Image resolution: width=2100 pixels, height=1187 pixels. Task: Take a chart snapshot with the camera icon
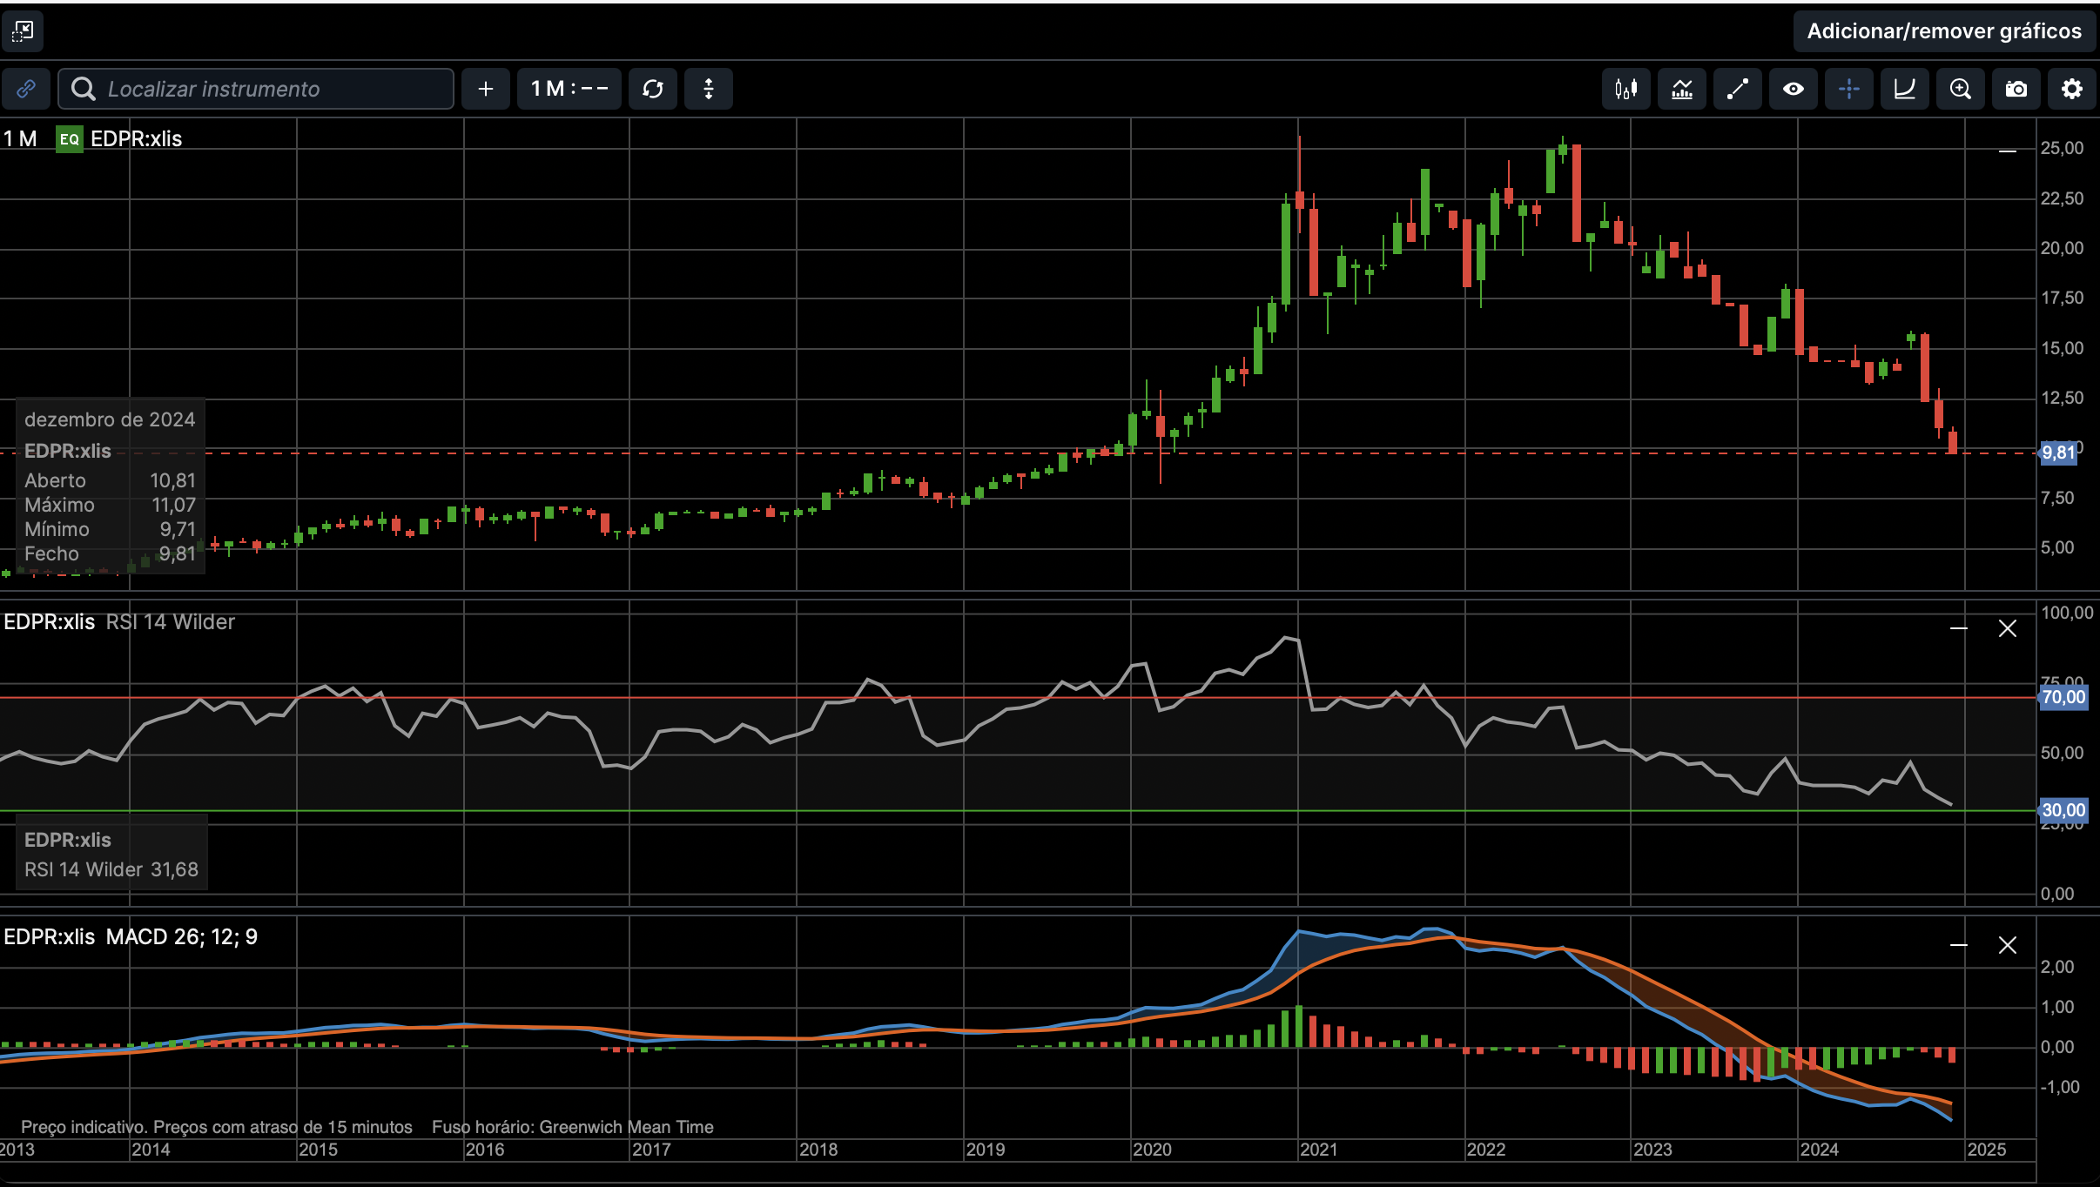[2016, 89]
